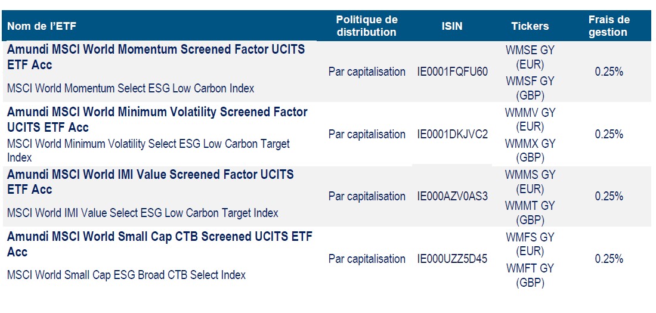656x313 pixels.
Task: Click the "Nom de l'ETF" column header
Action: [42, 26]
